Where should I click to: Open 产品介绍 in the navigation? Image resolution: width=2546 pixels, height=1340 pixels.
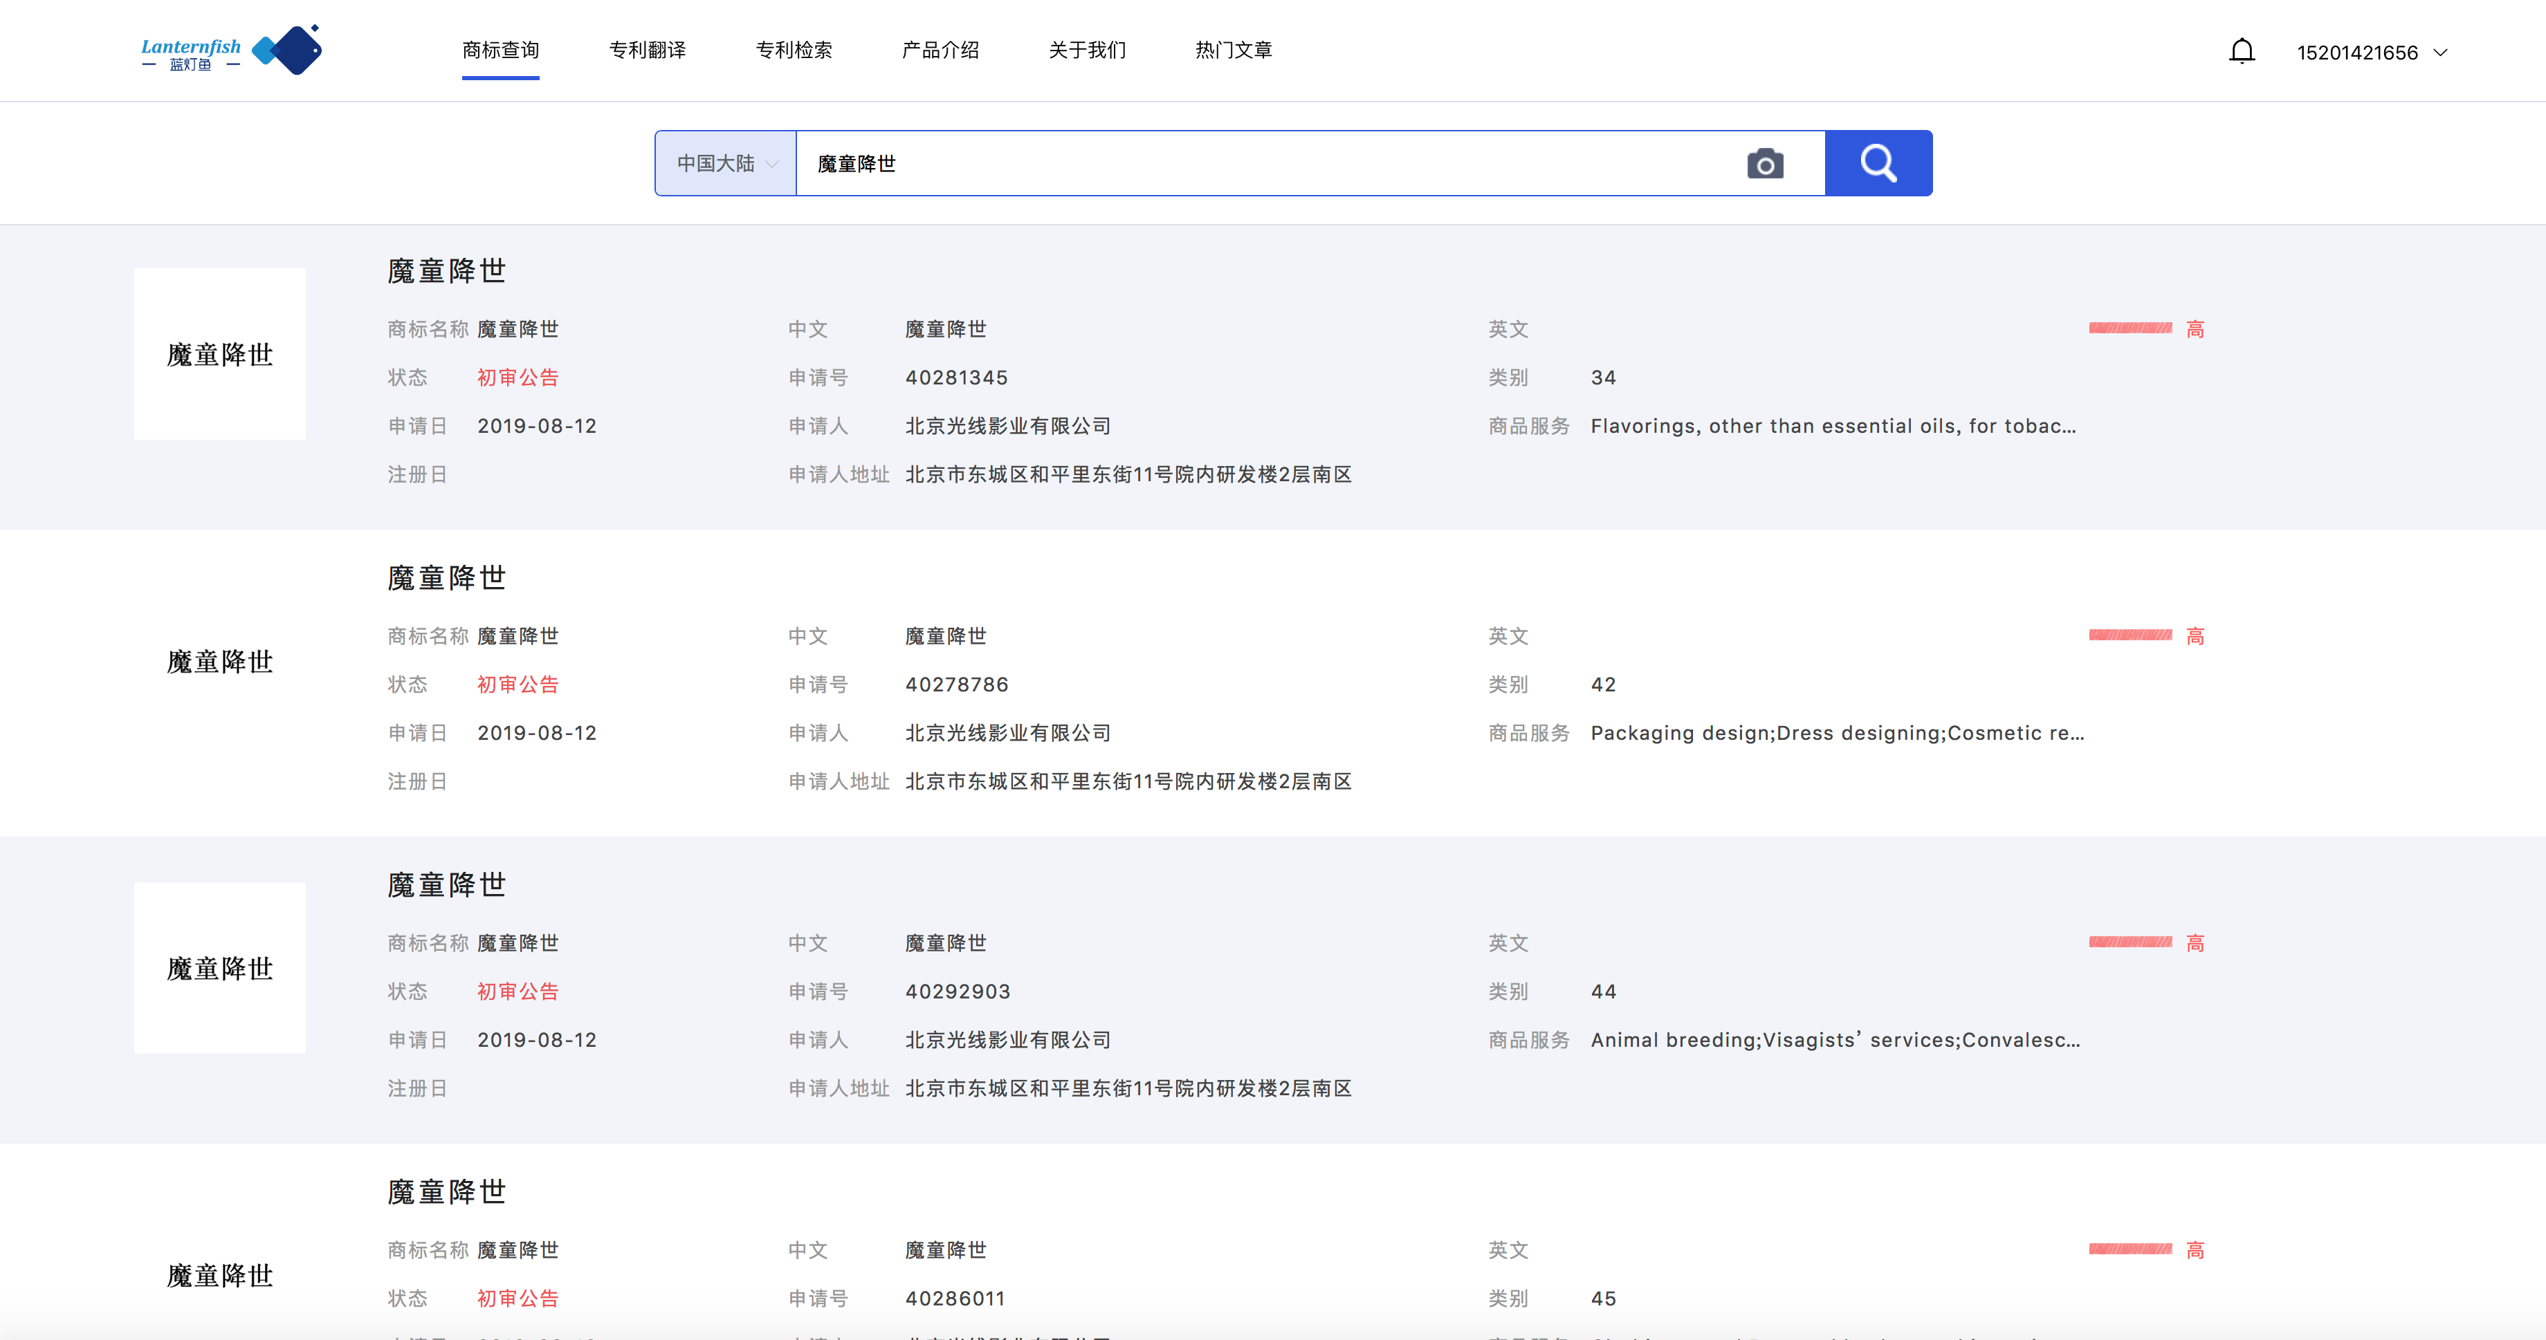click(x=940, y=50)
